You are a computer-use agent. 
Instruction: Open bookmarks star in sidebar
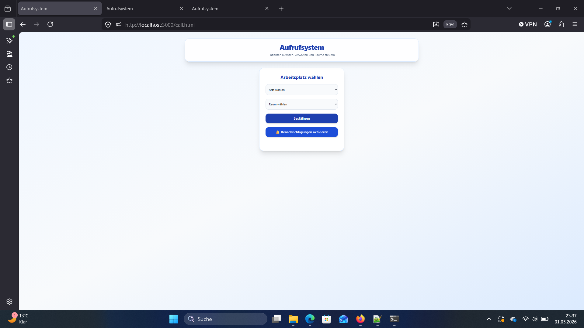[x=9, y=80]
